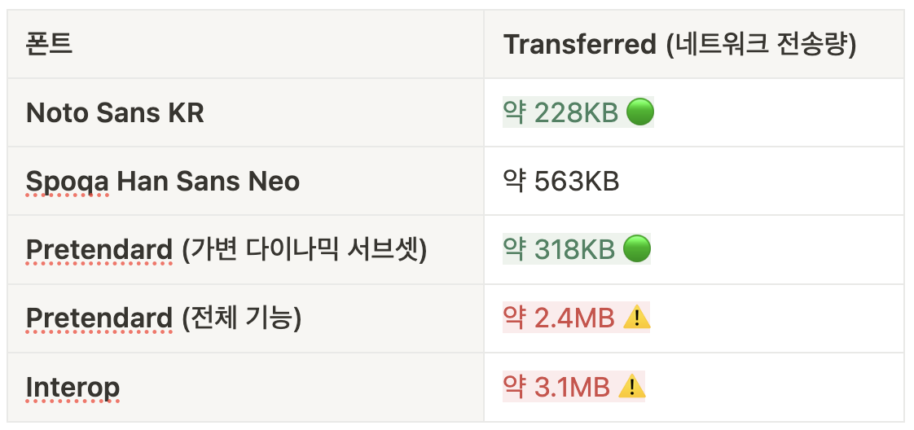The height and width of the screenshot is (430, 914).
Task: Select the Noto Sans KR cell
Action: 115,113
